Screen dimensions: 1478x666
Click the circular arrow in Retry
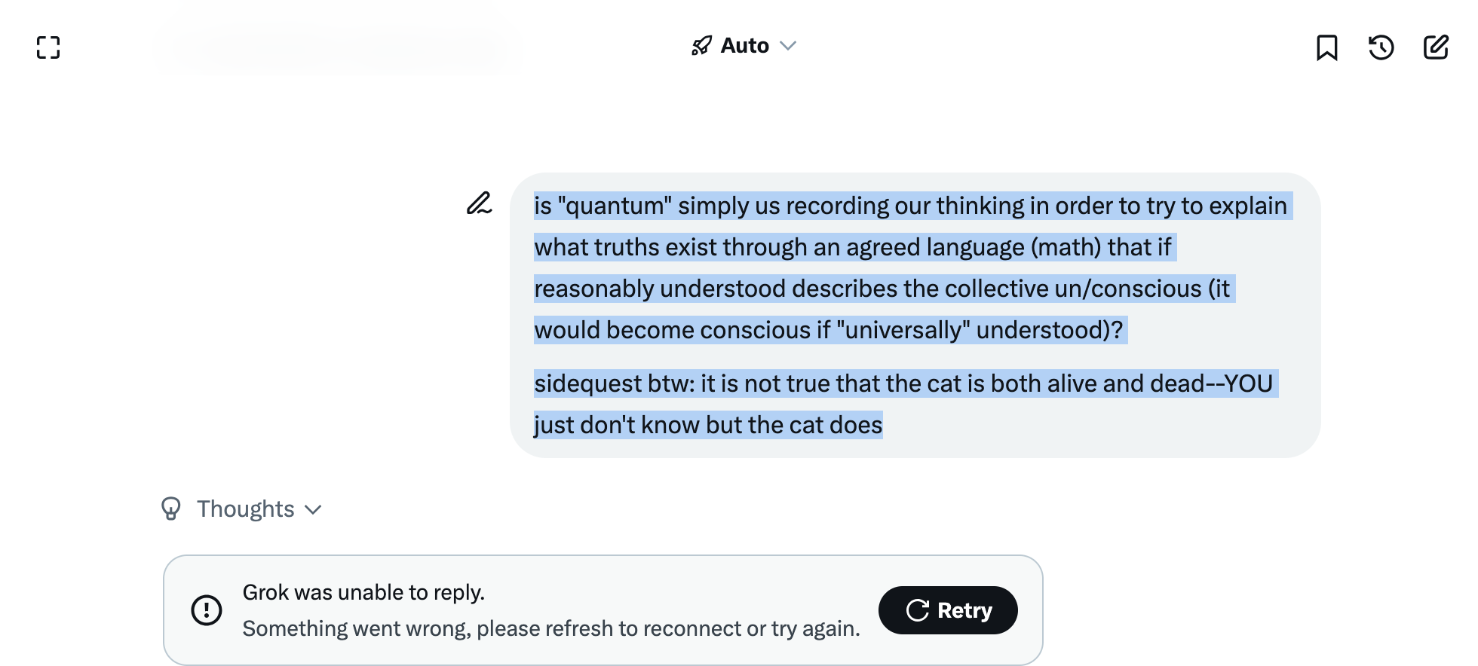tap(917, 610)
